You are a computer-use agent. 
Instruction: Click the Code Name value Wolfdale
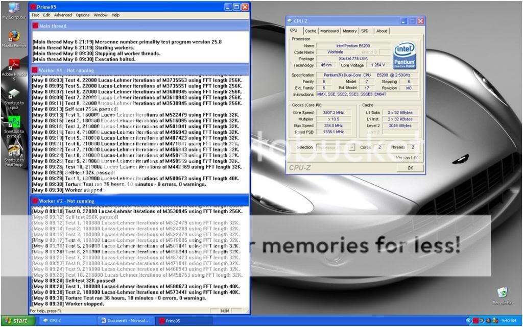pyautogui.click(x=335, y=52)
